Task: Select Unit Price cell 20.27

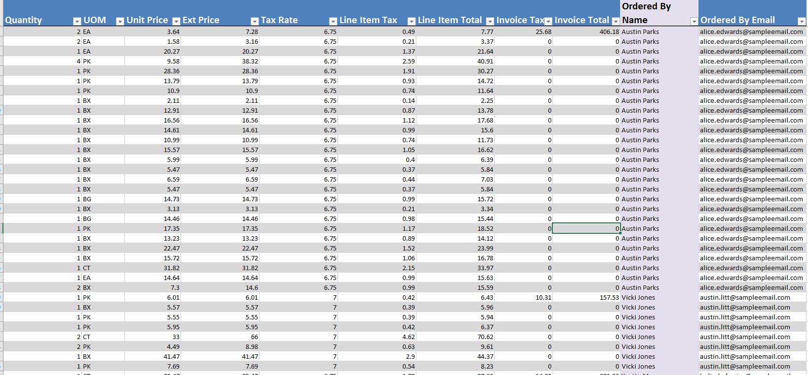Action: pos(152,51)
